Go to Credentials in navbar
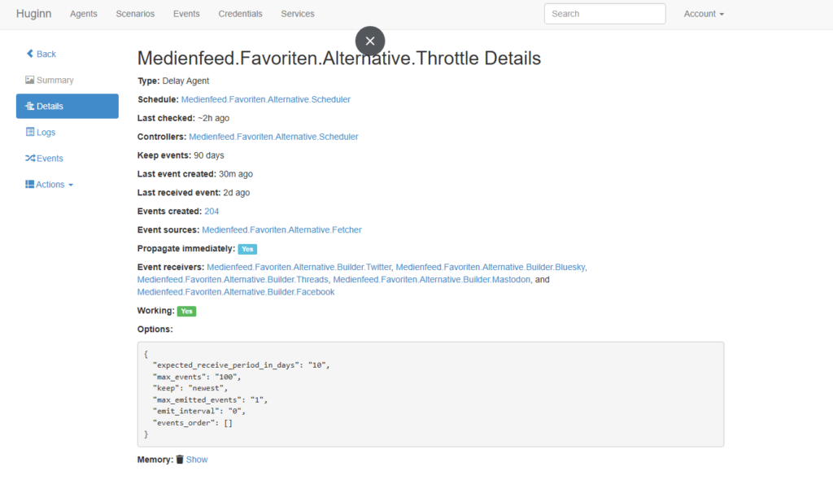 240,14
